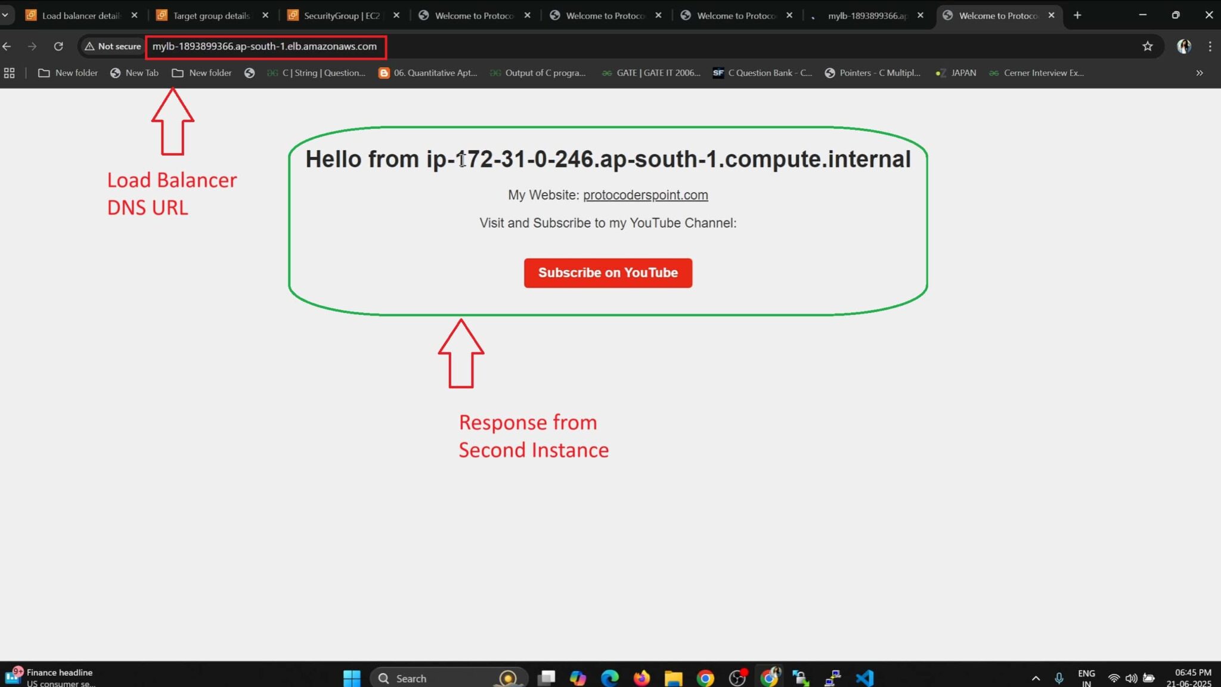Open the apps grid beside the bookmarks bar
Screen dimensions: 1221x687
tap(9, 73)
